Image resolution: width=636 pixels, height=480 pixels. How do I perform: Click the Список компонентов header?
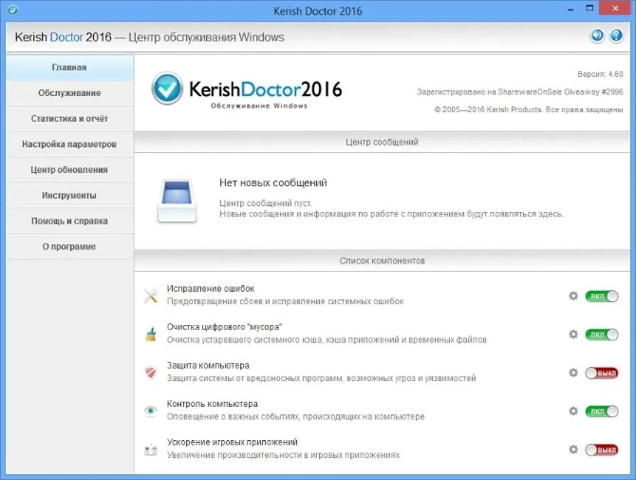tap(382, 260)
